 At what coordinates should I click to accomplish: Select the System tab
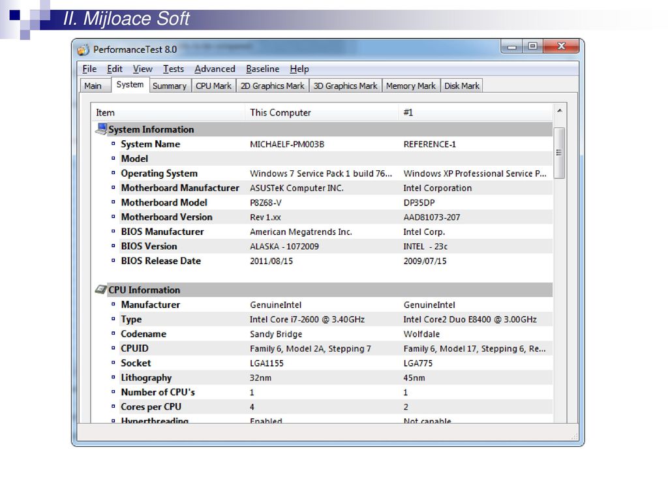click(130, 85)
